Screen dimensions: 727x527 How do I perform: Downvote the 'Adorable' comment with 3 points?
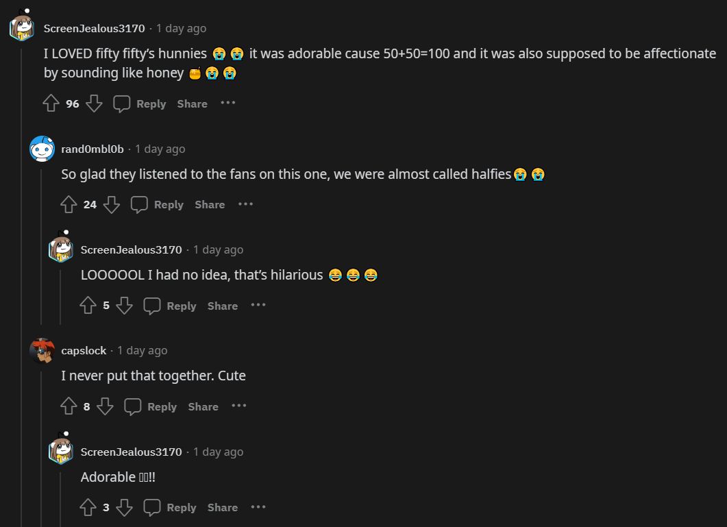click(x=124, y=507)
